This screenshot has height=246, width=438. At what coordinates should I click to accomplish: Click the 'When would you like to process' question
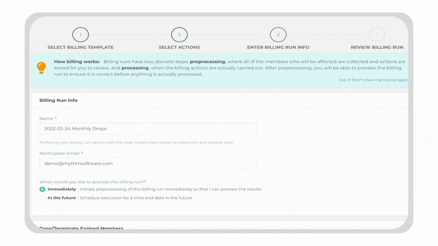coord(92,182)
